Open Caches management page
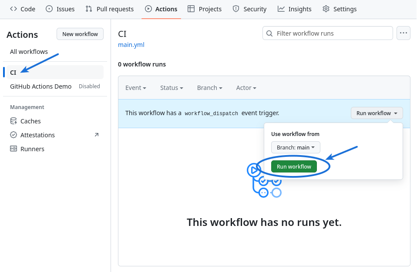 click(30, 121)
